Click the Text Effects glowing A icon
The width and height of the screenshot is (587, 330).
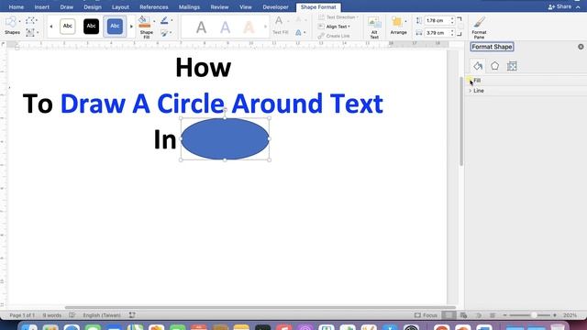[x=298, y=33]
